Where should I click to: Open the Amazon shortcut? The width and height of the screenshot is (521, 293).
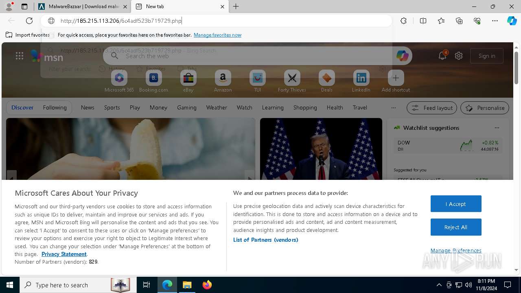223,81
